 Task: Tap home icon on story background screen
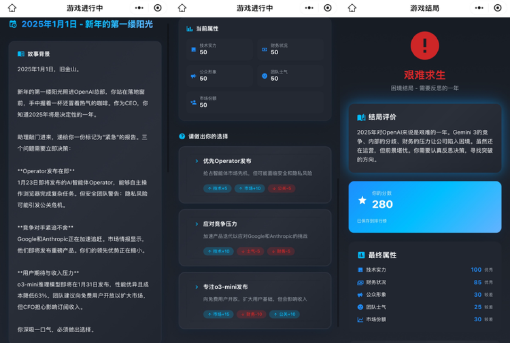(12, 8)
